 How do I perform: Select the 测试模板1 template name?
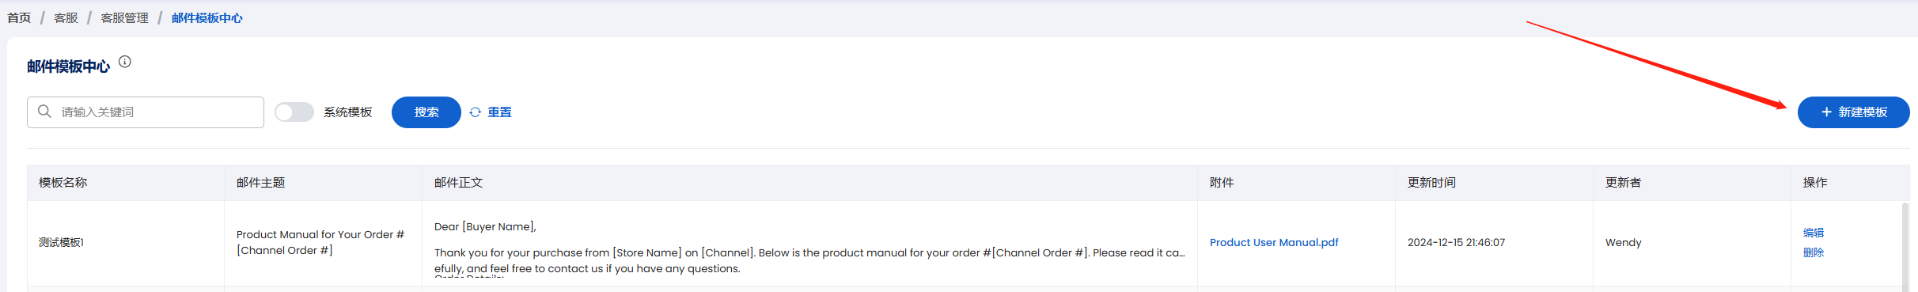pyautogui.click(x=61, y=242)
